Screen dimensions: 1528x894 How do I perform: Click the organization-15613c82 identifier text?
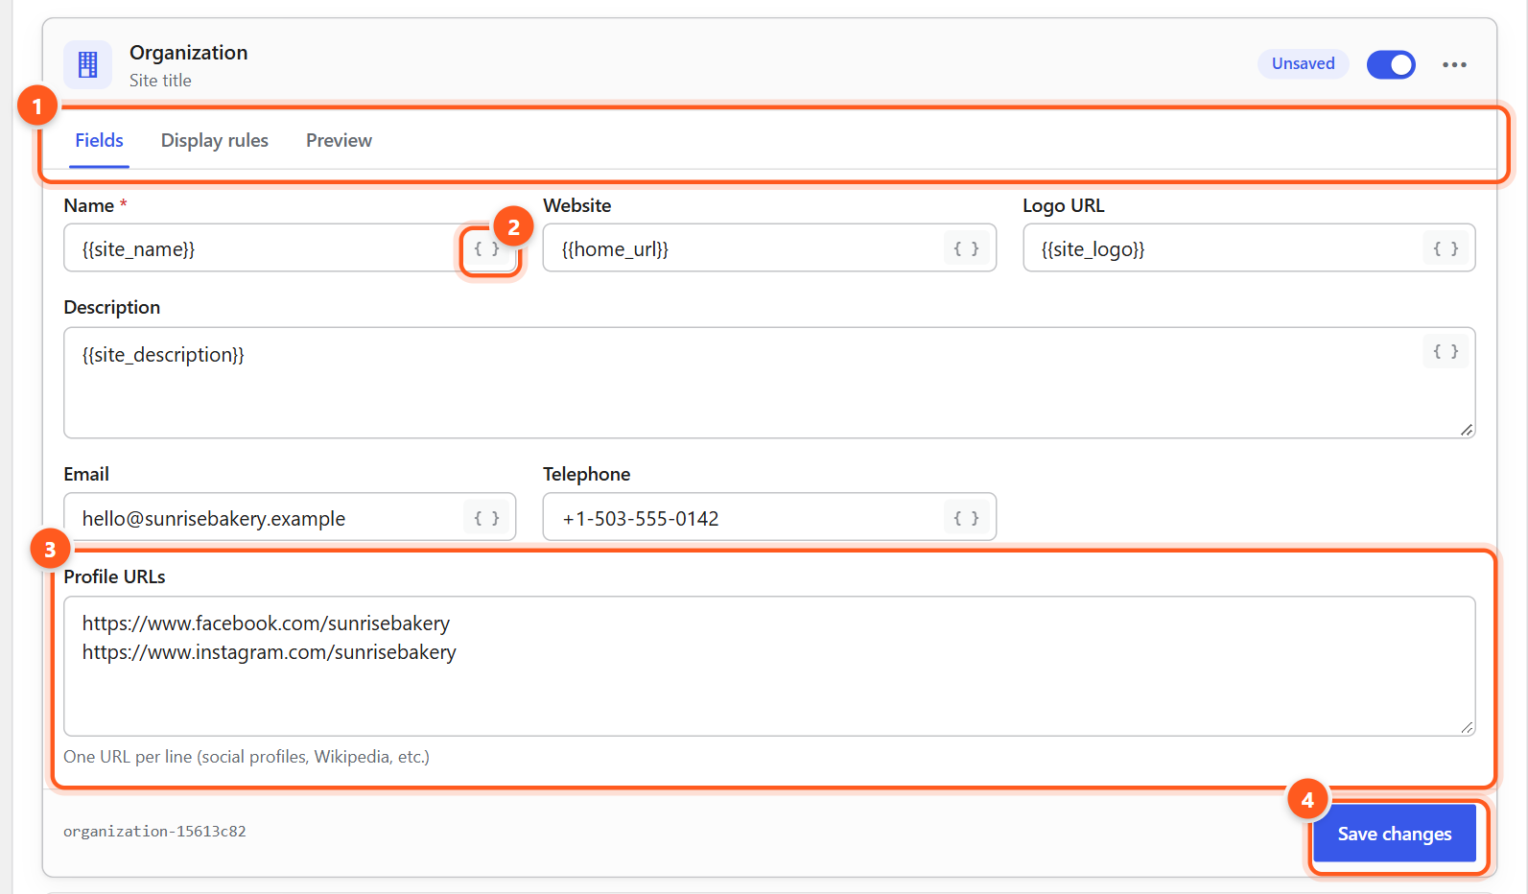point(154,832)
